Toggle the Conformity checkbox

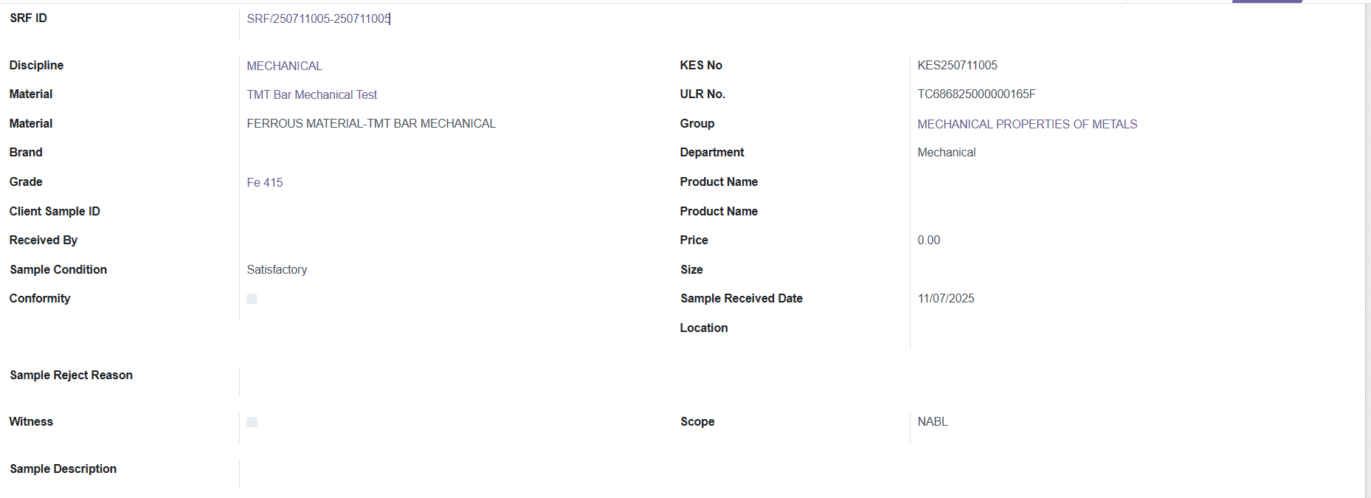[x=252, y=299]
